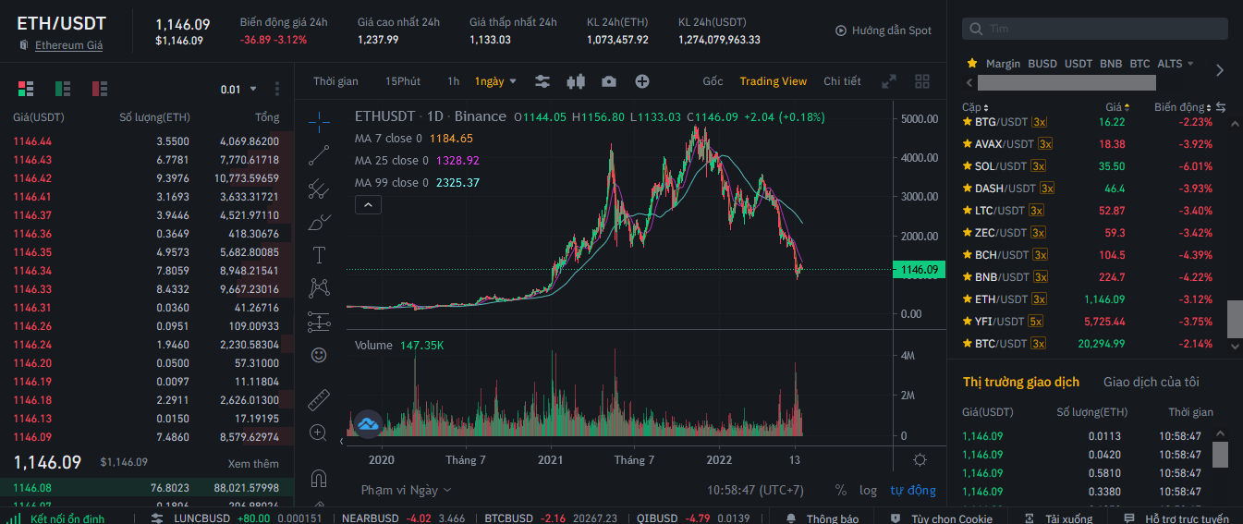The height and width of the screenshot is (524, 1243).
Task: Switch to the Margin market tab
Action: point(1003,64)
